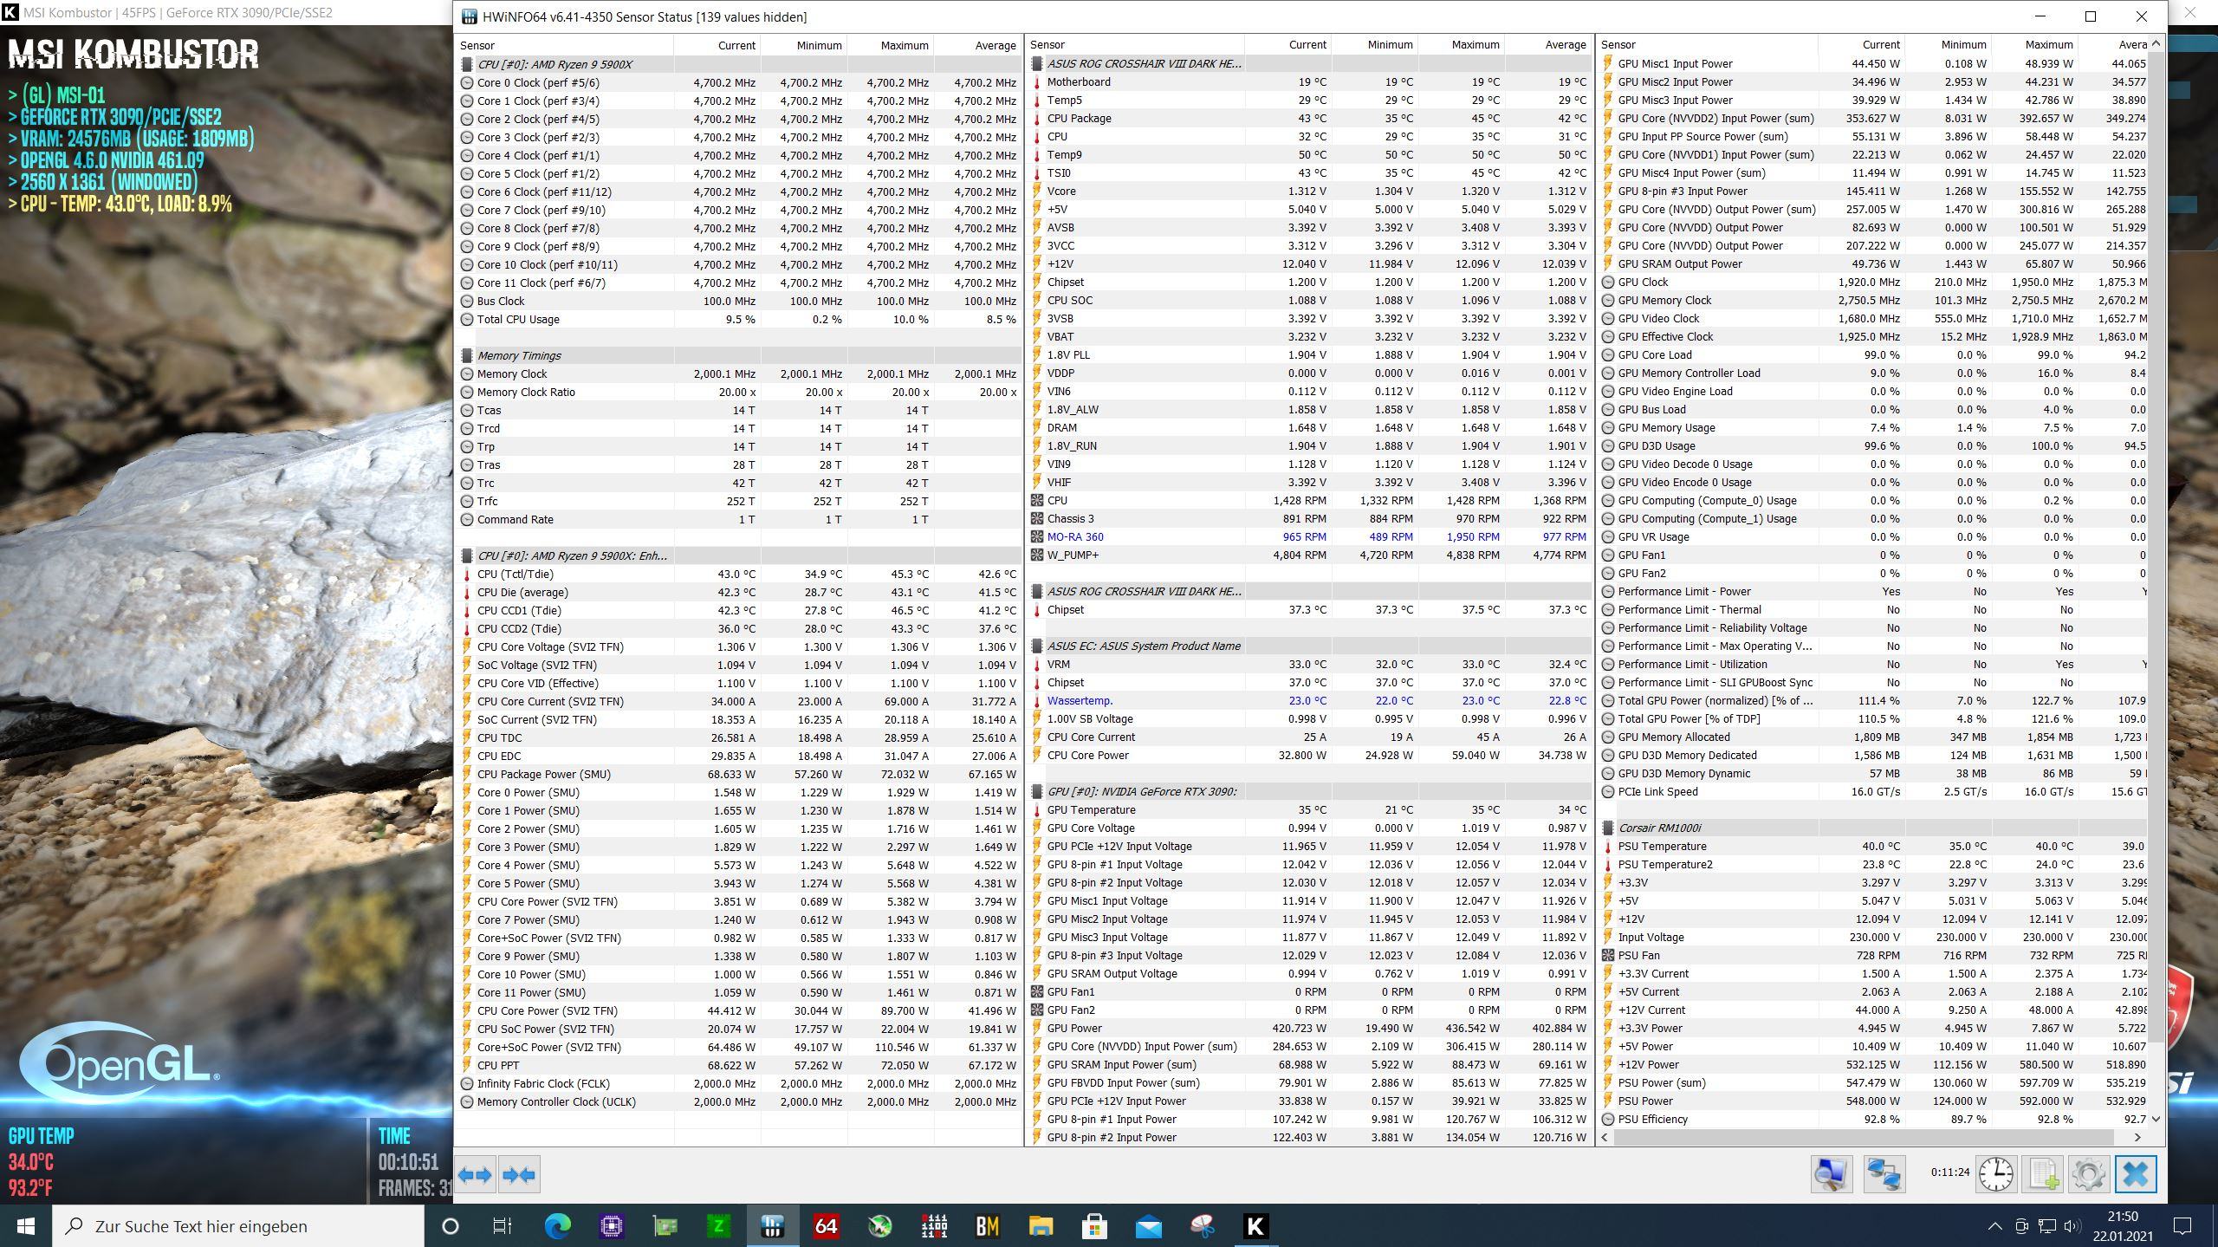Screen dimensions: 2218x1247
Task: Close sensors with blue X icon
Action: pyautogui.click(x=2135, y=1175)
